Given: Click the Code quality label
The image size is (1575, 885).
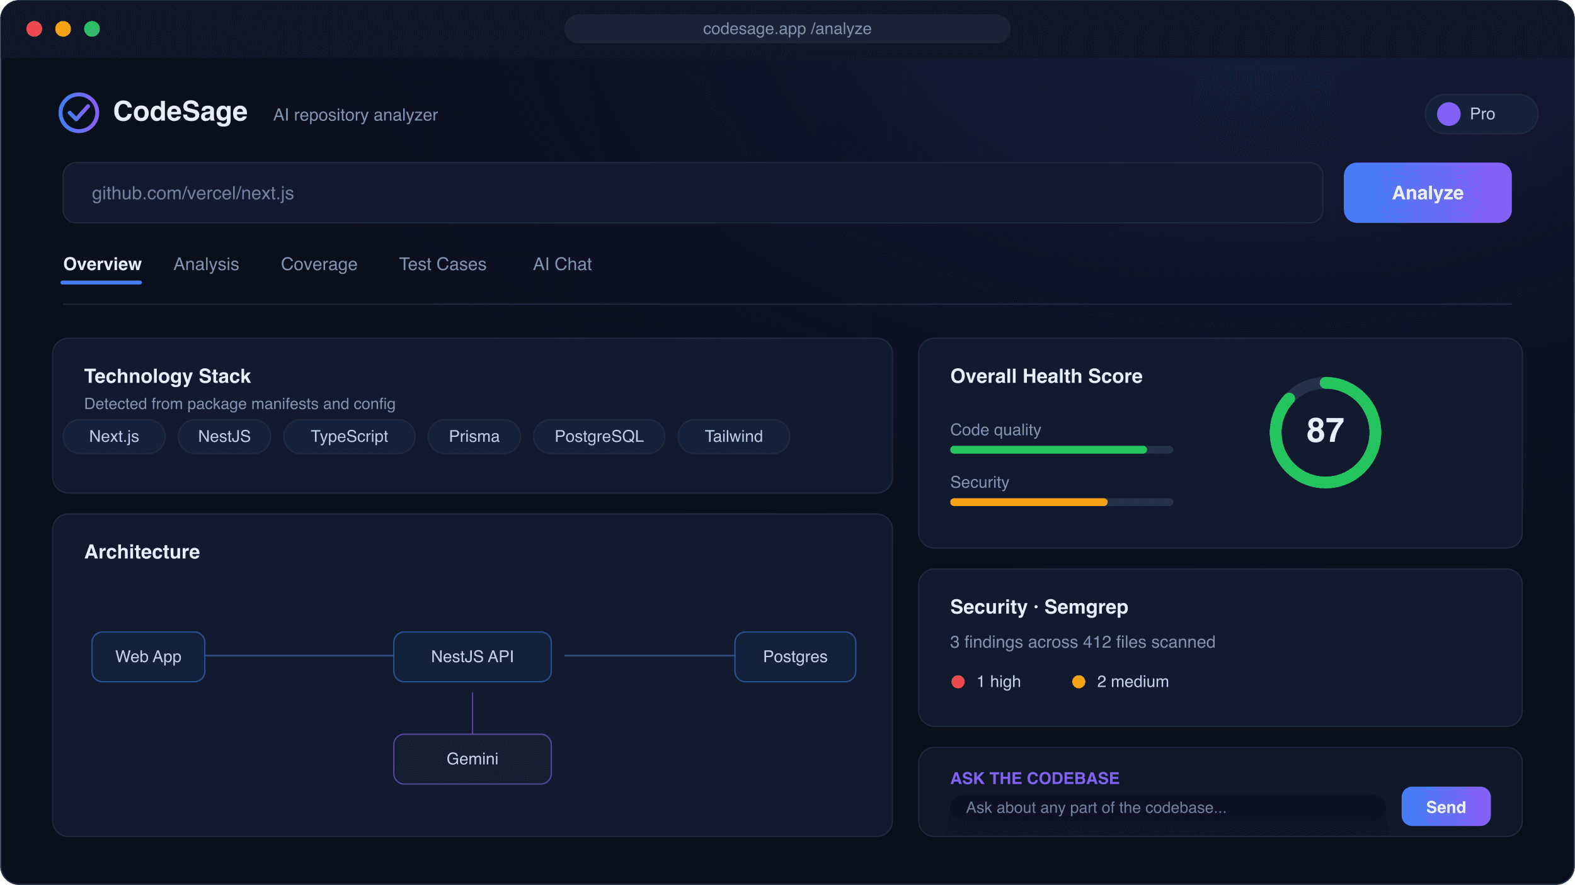Looking at the screenshot, I should coord(995,430).
